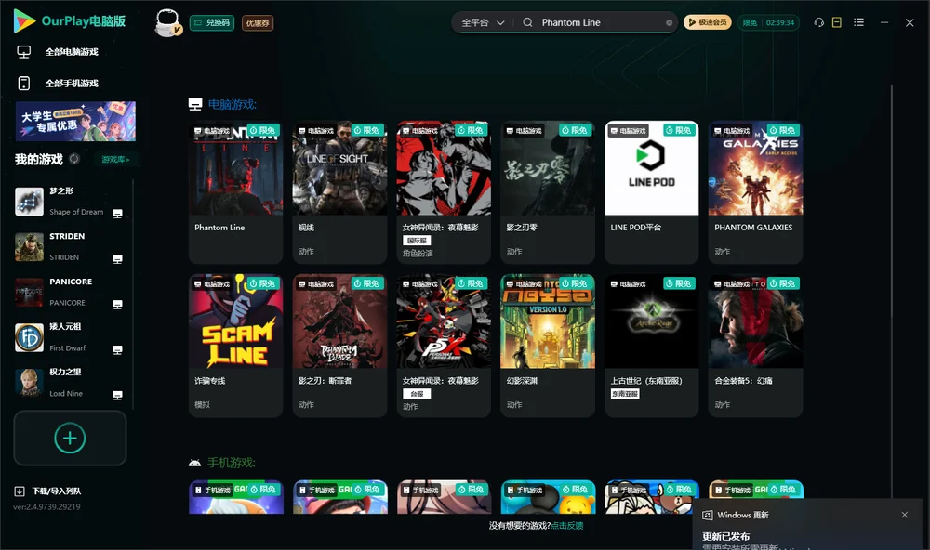Click 限免 badge on Phantom Line card
Viewport: 930px width, 550px height.
tap(263, 130)
